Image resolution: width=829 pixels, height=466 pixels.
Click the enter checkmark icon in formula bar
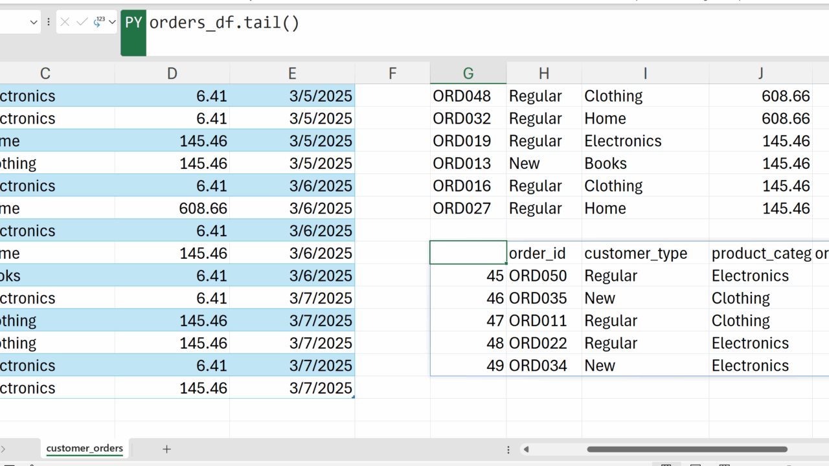82,22
